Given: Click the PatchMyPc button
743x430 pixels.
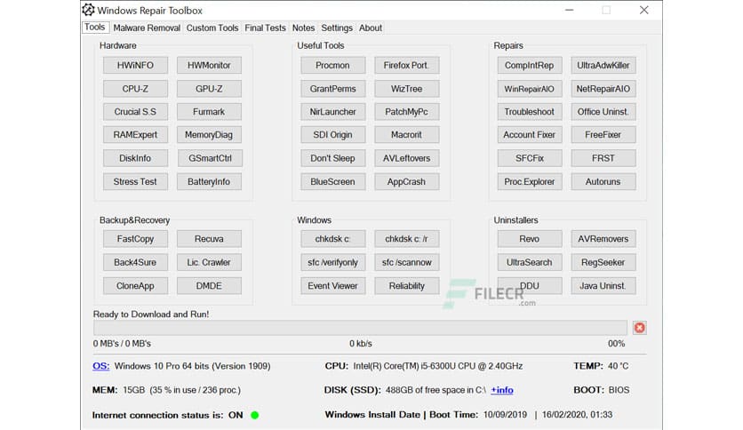Looking at the screenshot, I should [x=406, y=112].
